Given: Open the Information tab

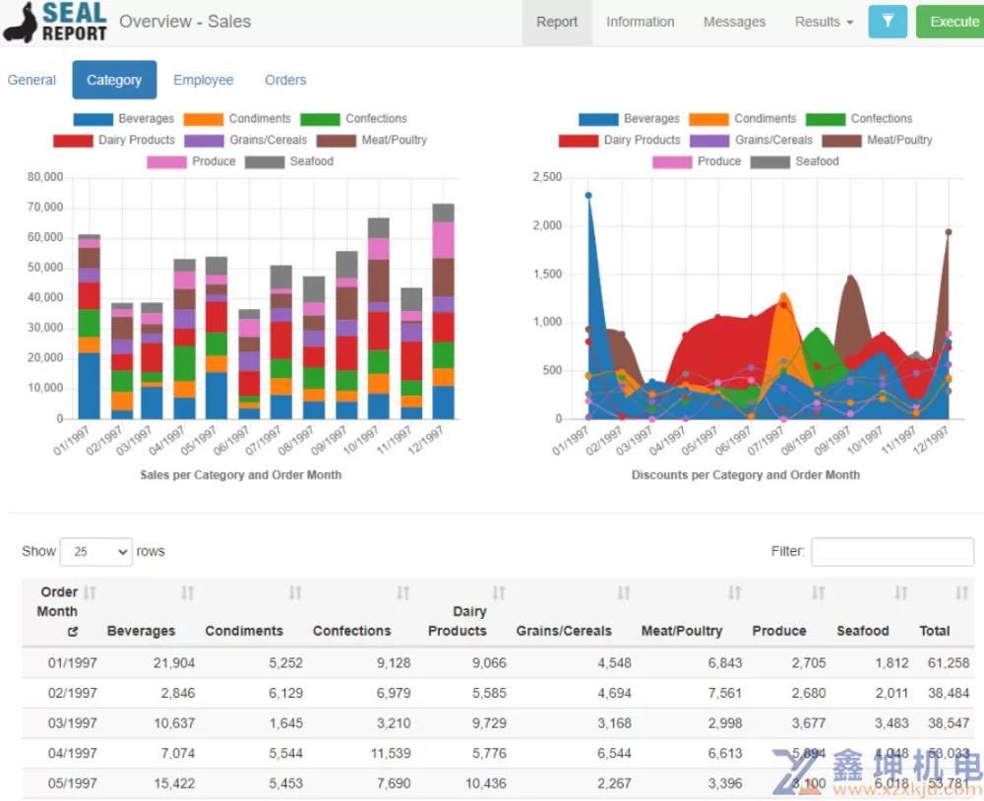Looking at the screenshot, I should pyautogui.click(x=641, y=22).
